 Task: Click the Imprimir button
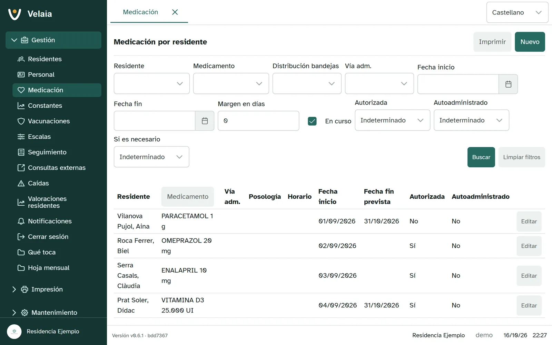click(x=492, y=42)
